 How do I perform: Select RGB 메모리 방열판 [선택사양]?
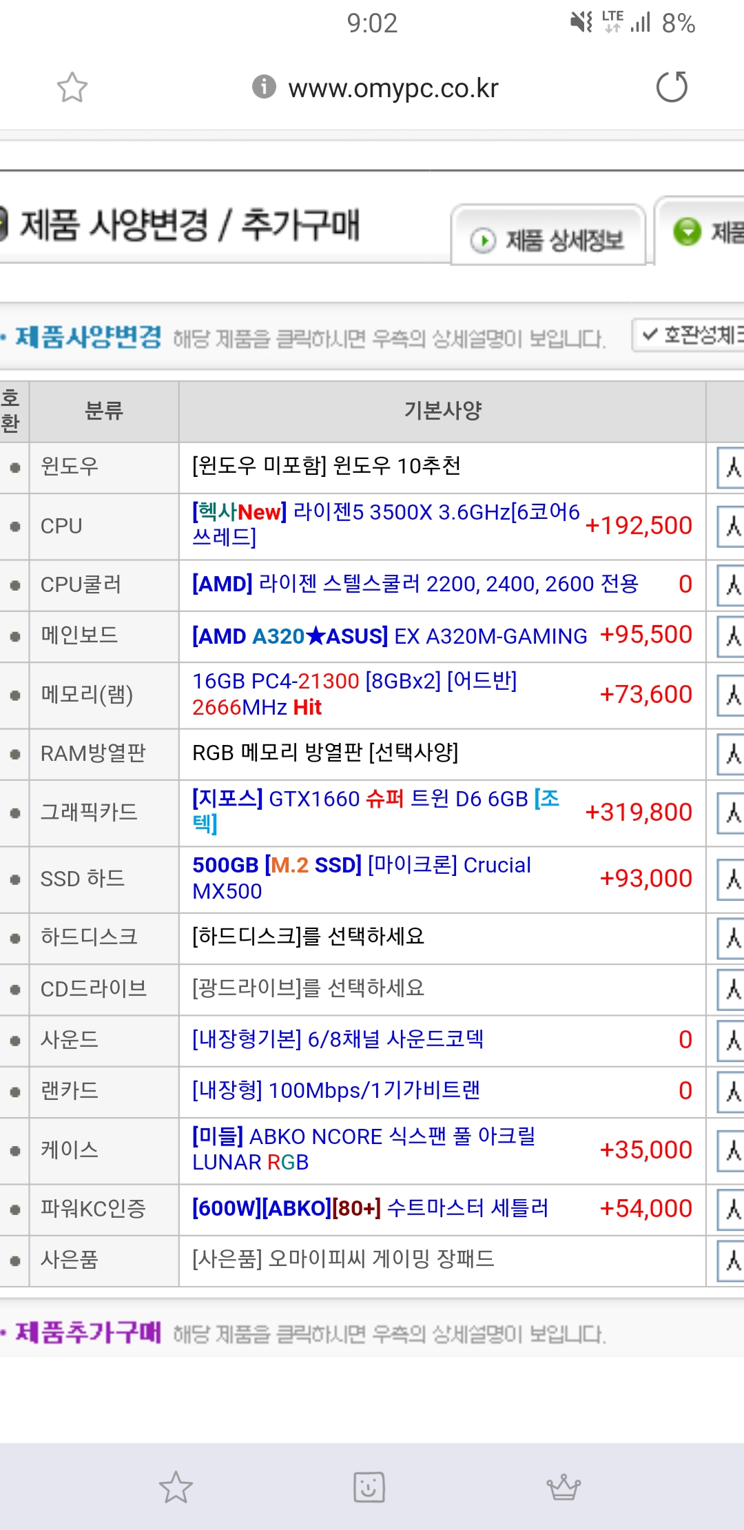click(325, 753)
